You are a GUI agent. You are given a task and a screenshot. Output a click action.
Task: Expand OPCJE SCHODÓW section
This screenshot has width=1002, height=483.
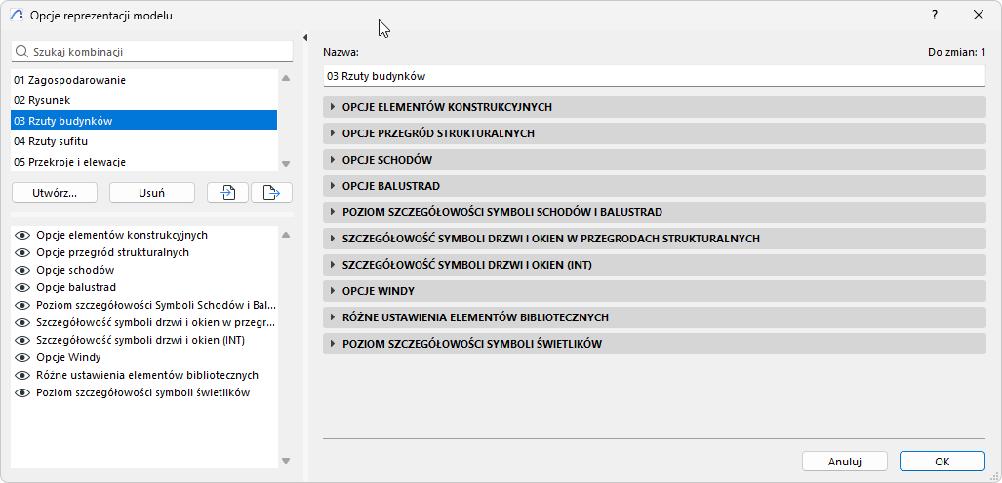(655, 160)
